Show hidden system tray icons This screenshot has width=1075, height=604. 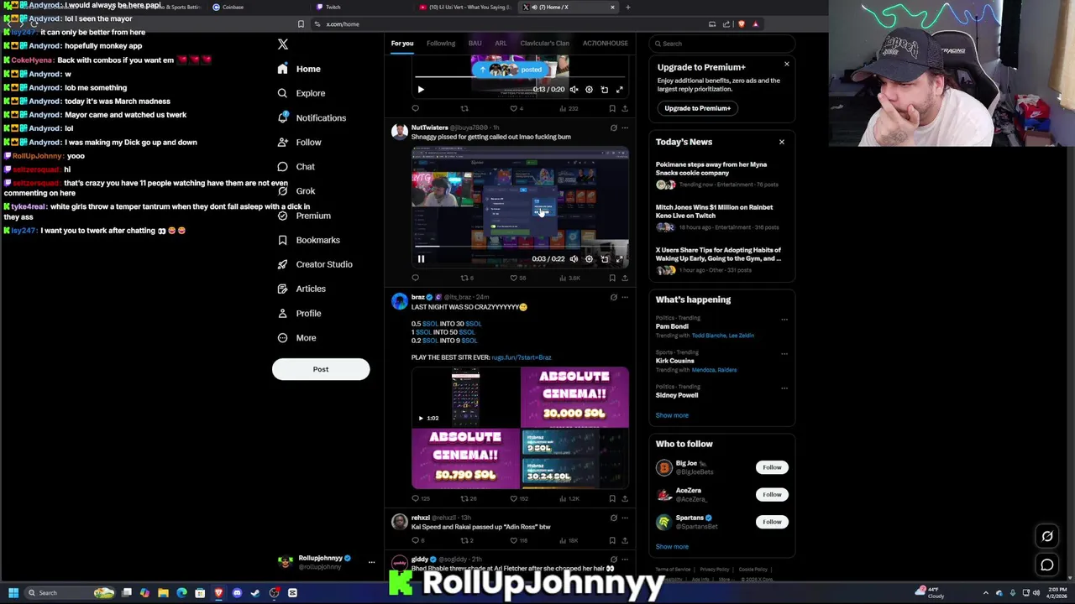pos(986,592)
